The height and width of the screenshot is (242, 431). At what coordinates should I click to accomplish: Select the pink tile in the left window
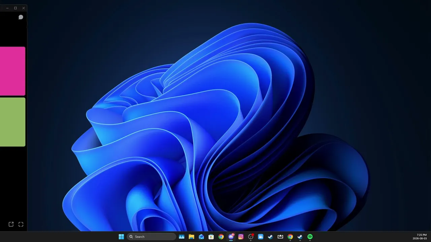point(12,71)
